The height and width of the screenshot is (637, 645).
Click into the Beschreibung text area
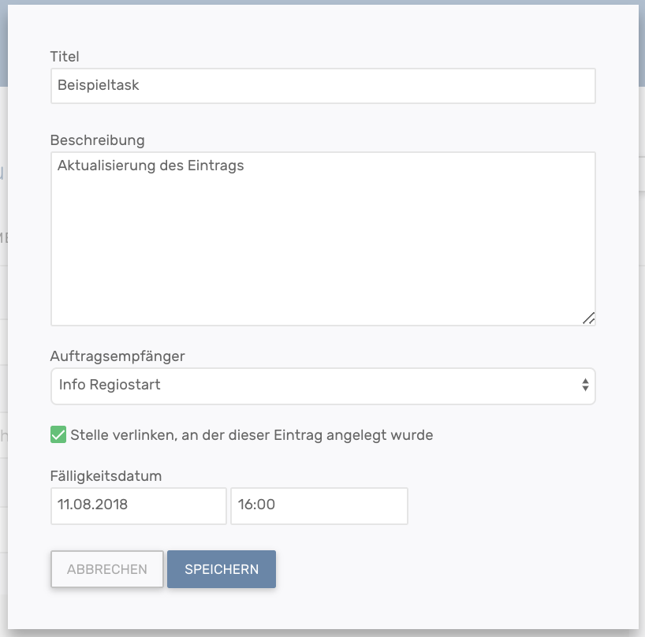point(322,238)
